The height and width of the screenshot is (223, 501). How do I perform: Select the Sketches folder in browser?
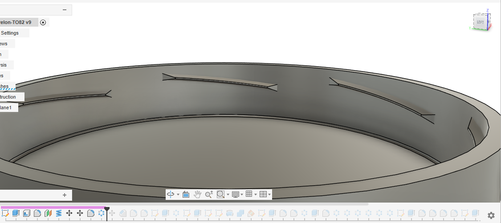pos(7,86)
